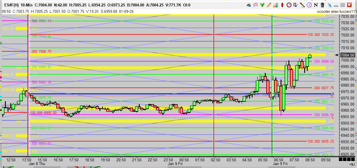
Task: Click the blue circle angle tool icon
Action: pyautogui.click(x=309, y=5)
